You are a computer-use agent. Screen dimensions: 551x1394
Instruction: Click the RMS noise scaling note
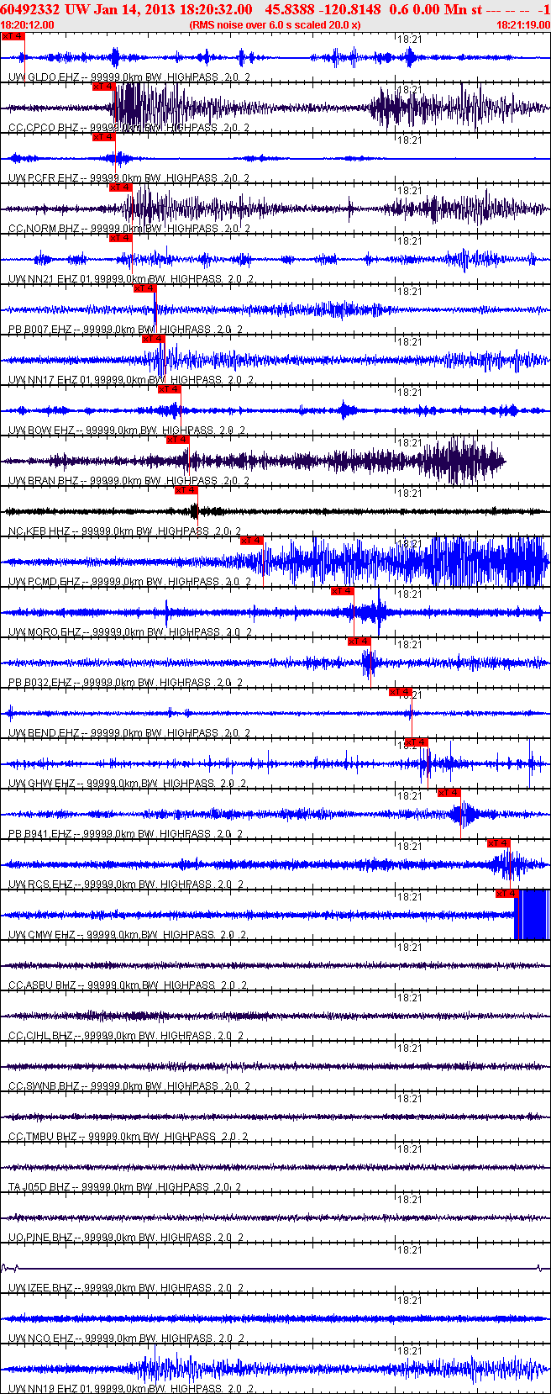coord(275,25)
